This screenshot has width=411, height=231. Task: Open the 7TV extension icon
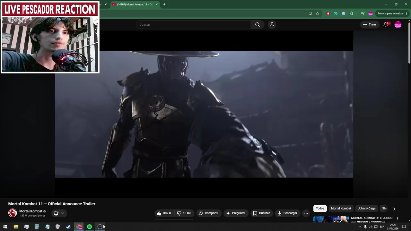click(x=336, y=13)
